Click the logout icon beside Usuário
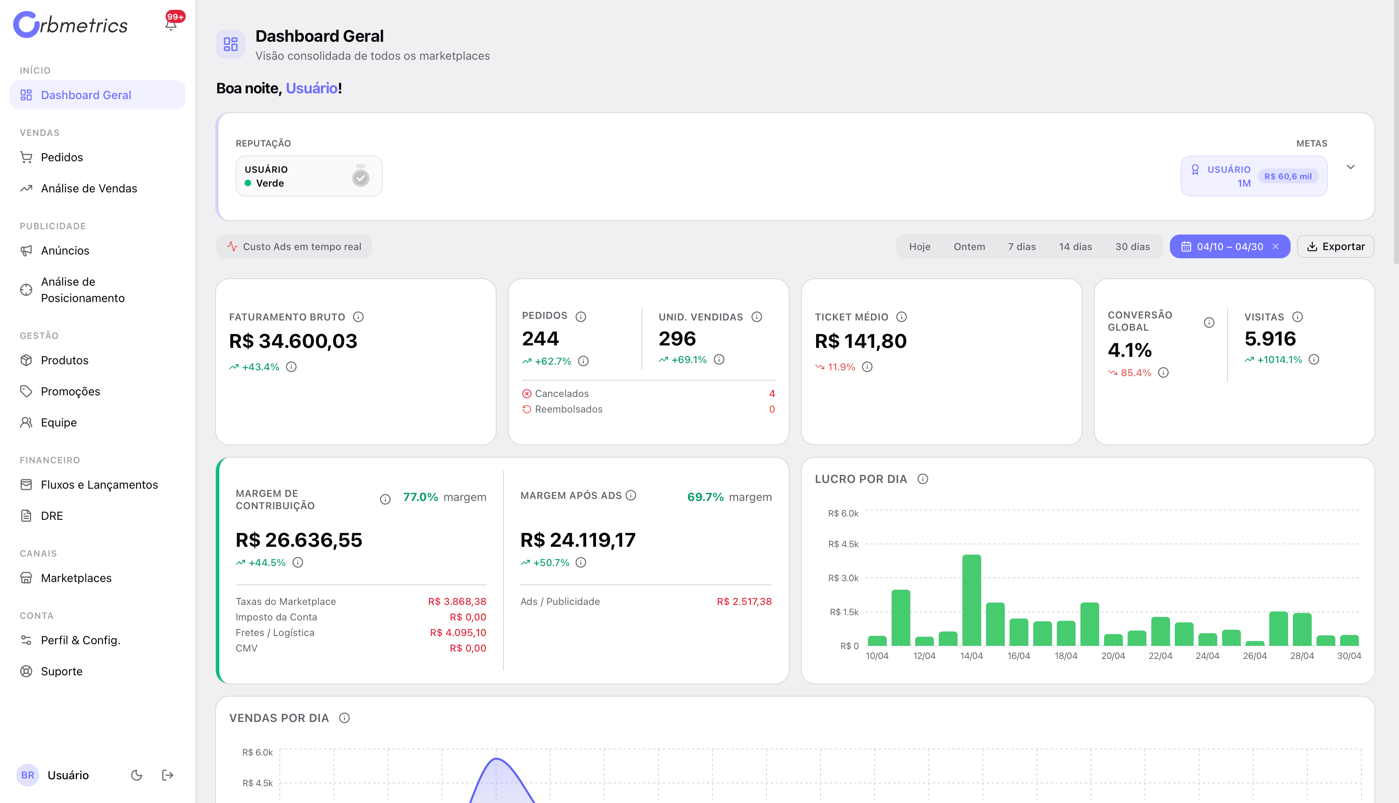 168,775
